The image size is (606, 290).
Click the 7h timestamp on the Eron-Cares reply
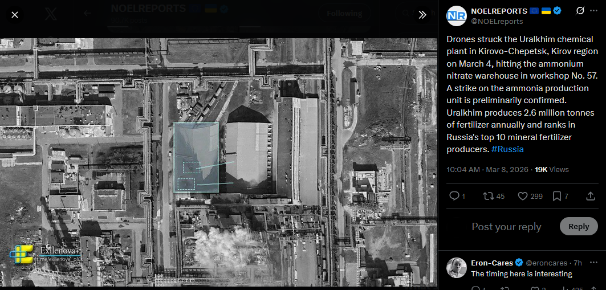pyautogui.click(x=577, y=263)
